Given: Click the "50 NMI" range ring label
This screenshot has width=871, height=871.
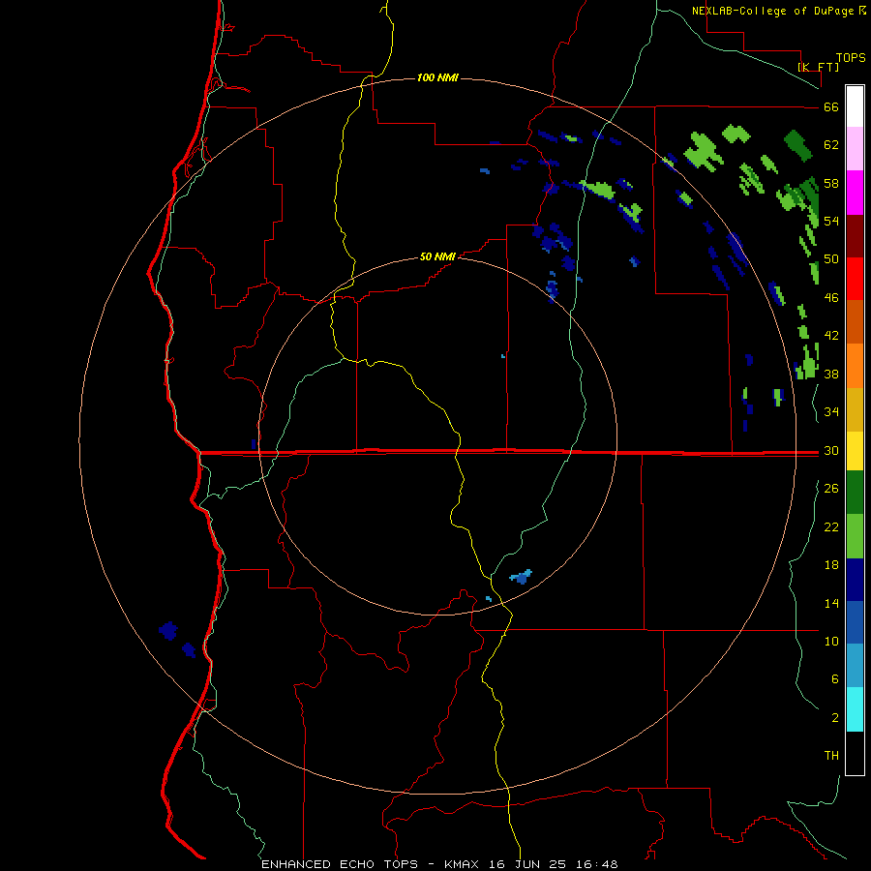Looking at the screenshot, I should pos(437,256).
